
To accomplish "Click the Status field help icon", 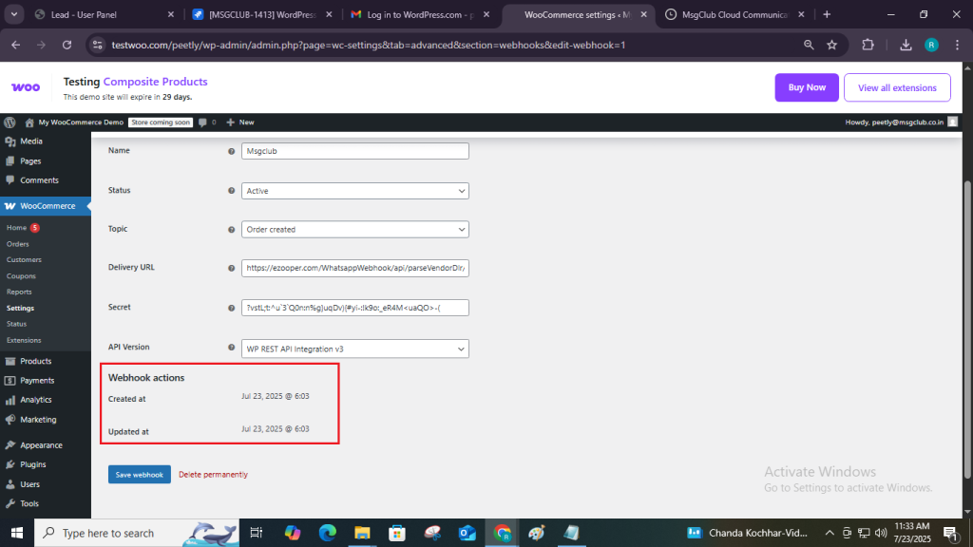I will click(232, 191).
